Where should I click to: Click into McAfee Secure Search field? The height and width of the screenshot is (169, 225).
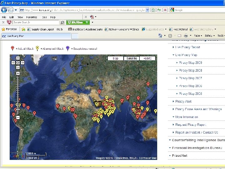click(36, 22)
